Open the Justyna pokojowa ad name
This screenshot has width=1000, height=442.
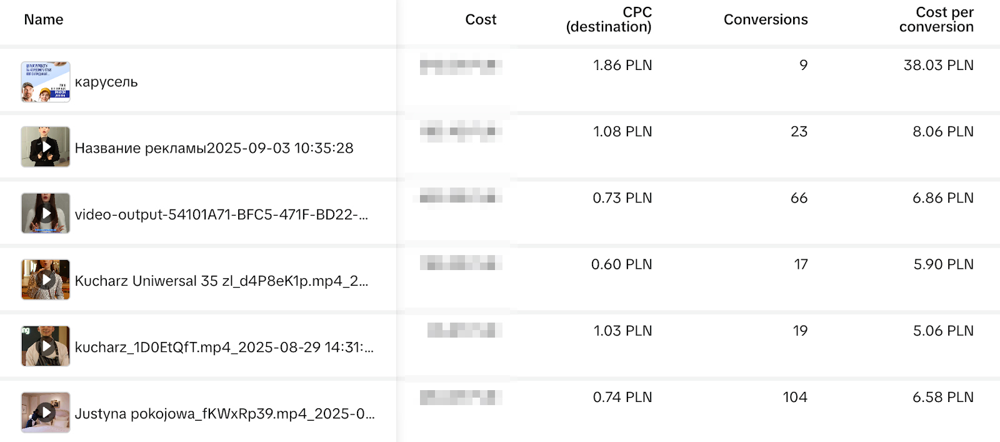[x=224, y=414]
